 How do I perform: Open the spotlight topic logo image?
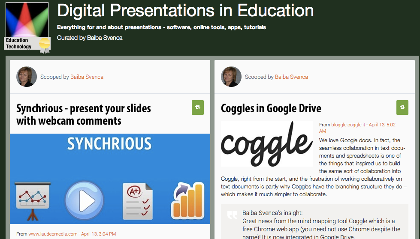(x=27, y=20)
